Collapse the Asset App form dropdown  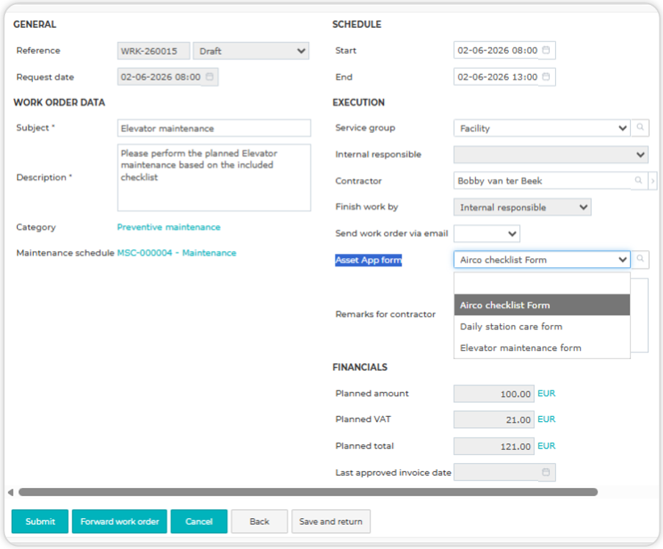pos(542,260)
